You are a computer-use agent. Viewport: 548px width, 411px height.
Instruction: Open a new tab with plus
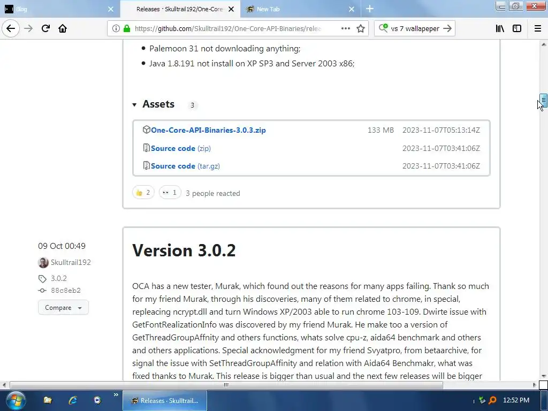point(370,9)
